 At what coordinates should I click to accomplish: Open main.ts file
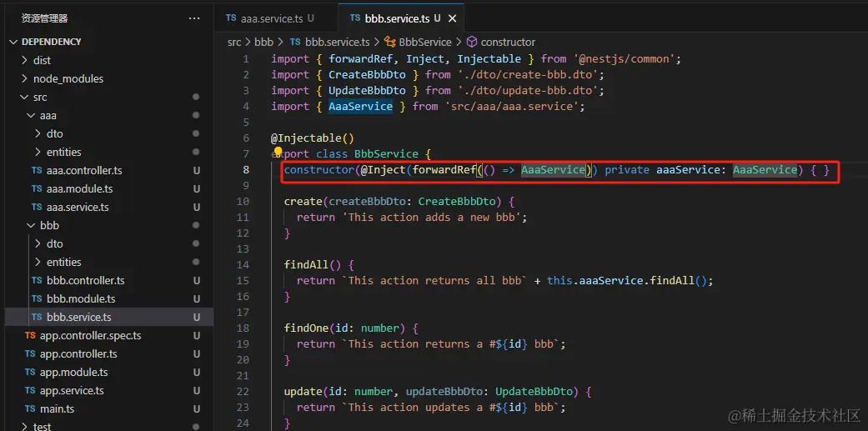coord(57,408)
